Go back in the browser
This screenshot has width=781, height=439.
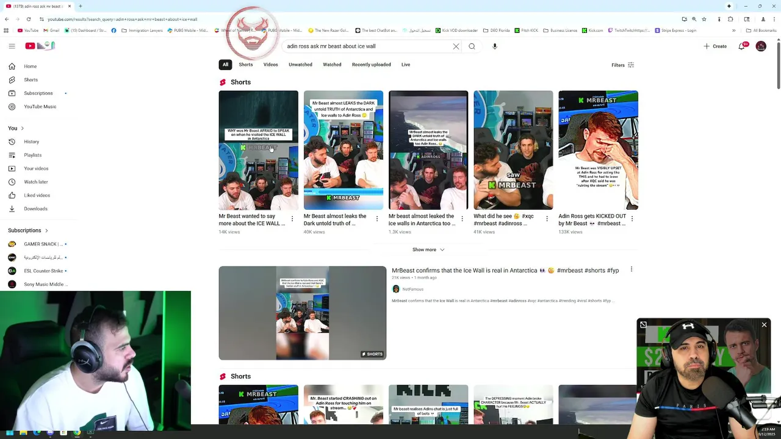pos(6,19)
